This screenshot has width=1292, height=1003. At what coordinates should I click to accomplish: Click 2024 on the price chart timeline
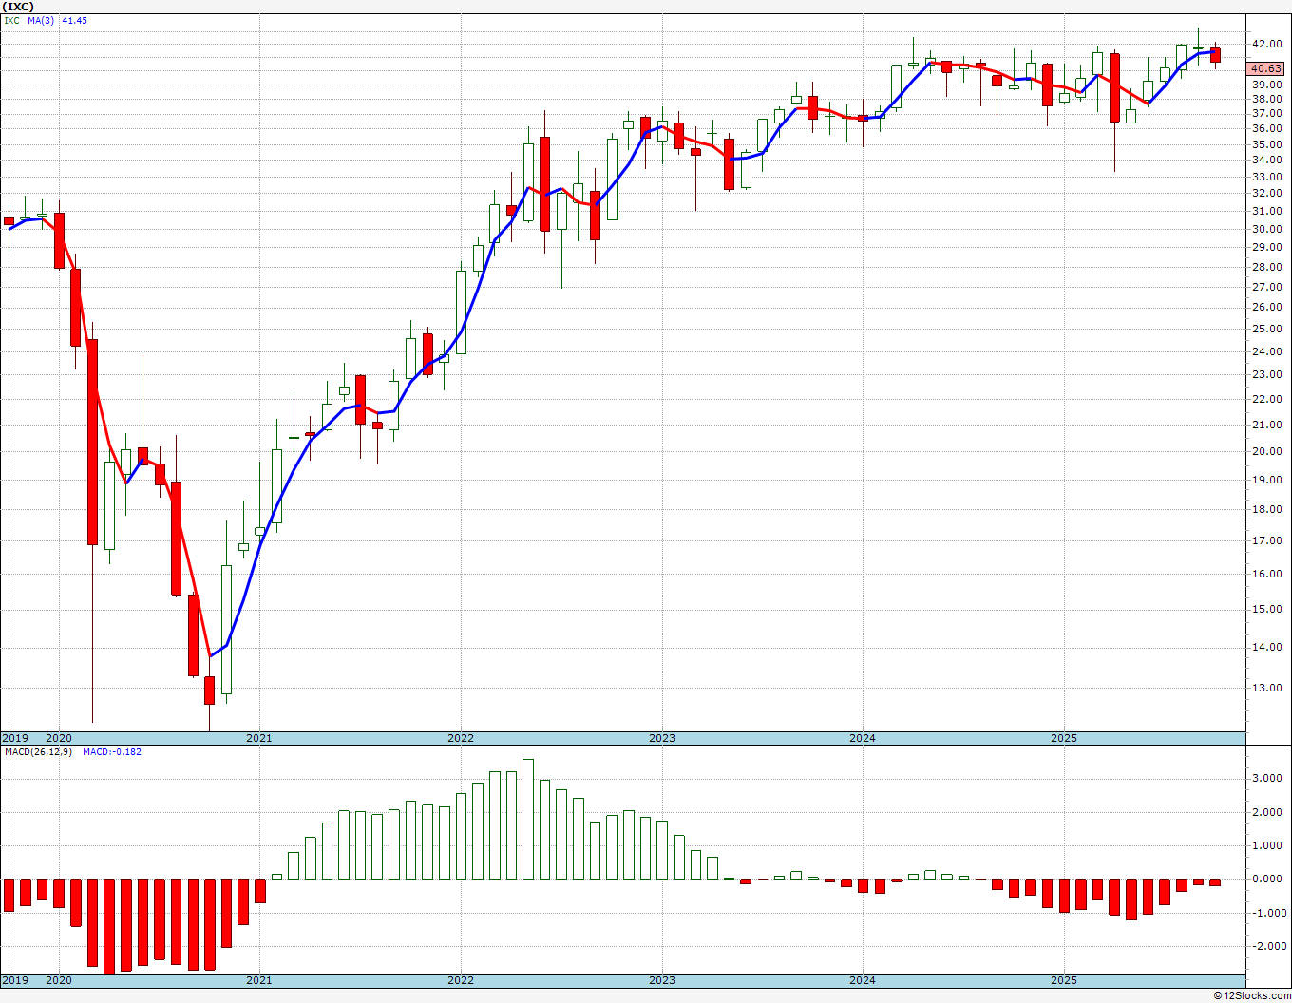pyautogui.click(x=863, y=738)
